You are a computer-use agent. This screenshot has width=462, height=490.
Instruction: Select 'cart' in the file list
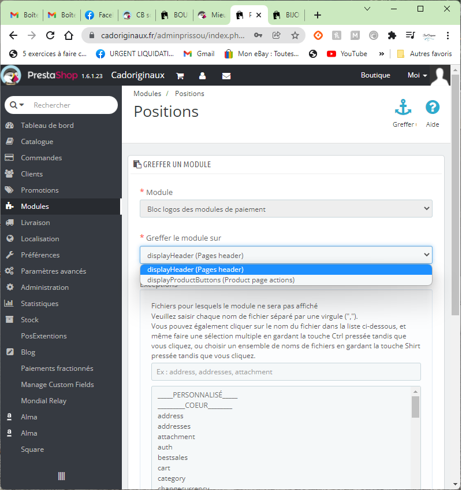point(164,469)
